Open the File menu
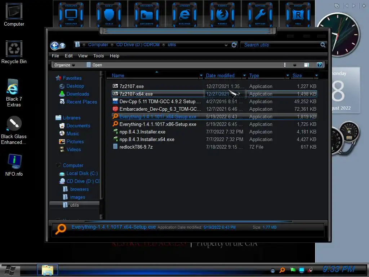 coord(55,56)
